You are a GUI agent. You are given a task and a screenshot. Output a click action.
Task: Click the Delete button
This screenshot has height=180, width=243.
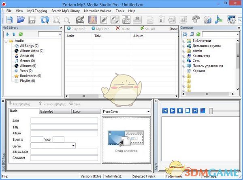tap(123, 29)
